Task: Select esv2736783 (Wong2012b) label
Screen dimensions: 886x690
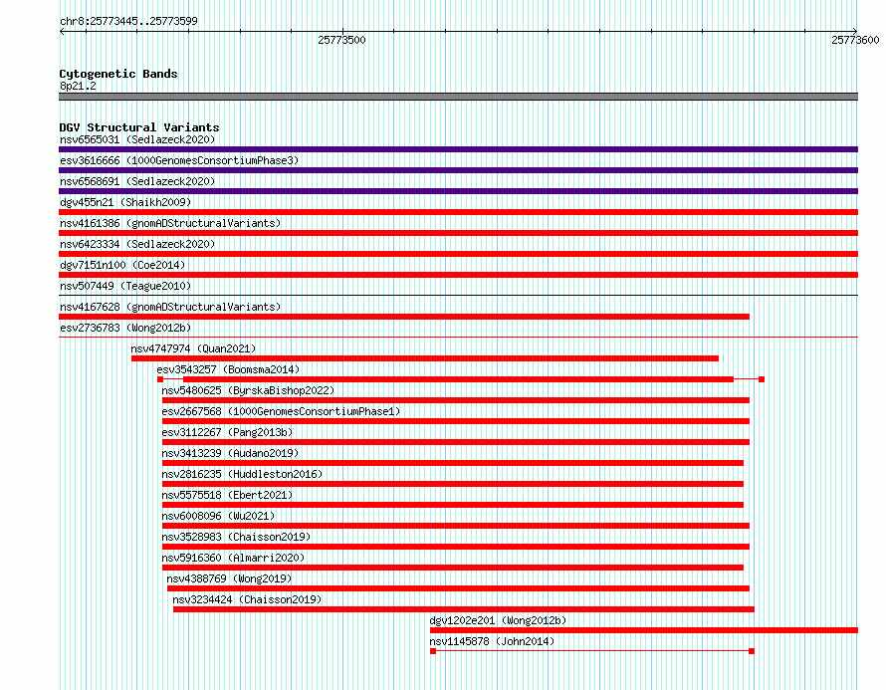Action: pos(125,328)
